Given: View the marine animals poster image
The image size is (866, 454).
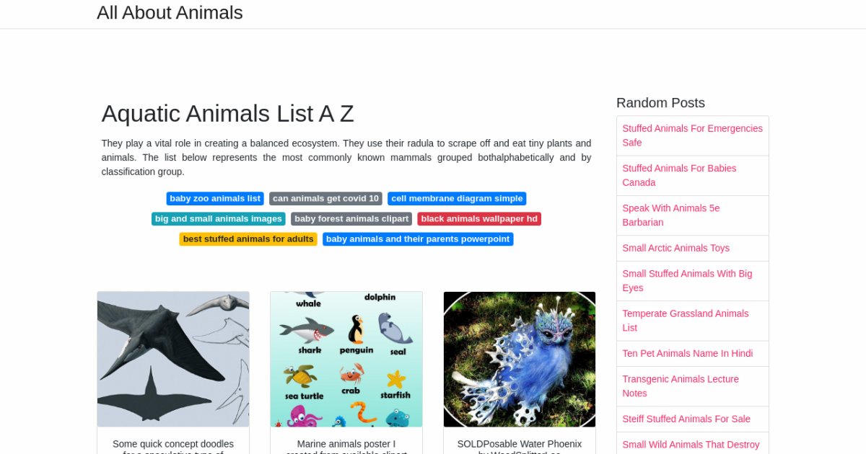Looking at the screenshot, I should pyautogui.click(x=346, y=359).
